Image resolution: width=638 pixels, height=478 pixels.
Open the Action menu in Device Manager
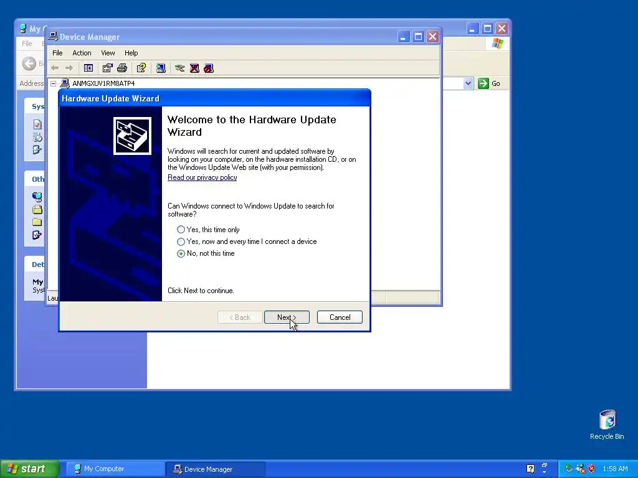coord(82,53)
